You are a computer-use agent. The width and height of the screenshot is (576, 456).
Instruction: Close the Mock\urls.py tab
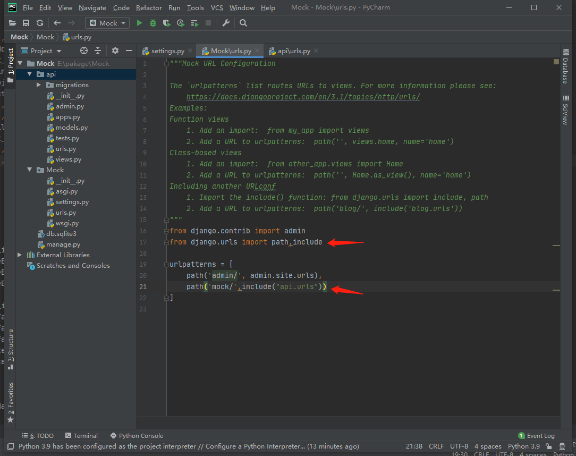click(x=257, y=50)
